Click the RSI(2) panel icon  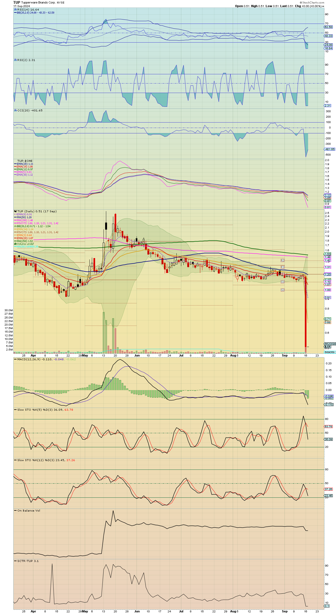[x=15, y=60]
